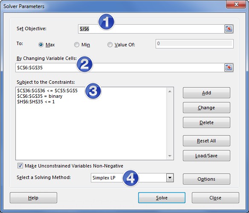Screen dimensions: 249x213
Task: Select the constraint $C$36:$G$36 <= $C$5:$G$5
Action: point(47,91)
